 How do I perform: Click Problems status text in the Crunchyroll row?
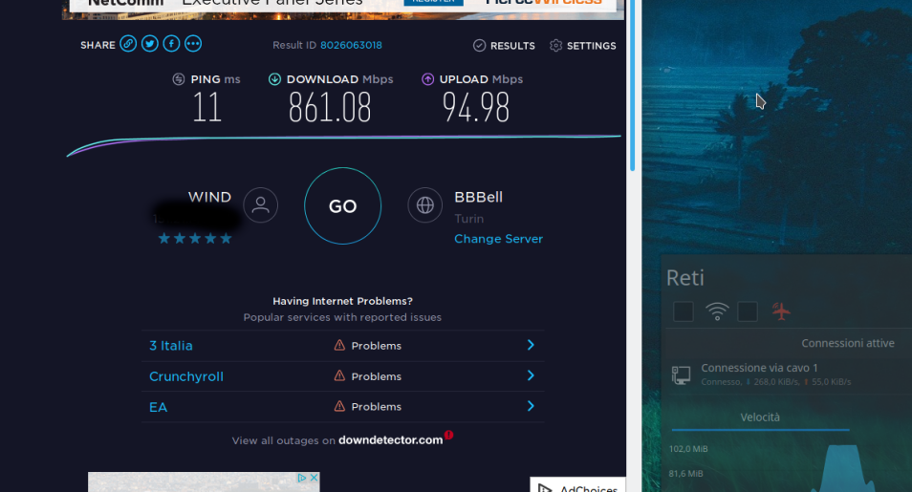(377, 376)
